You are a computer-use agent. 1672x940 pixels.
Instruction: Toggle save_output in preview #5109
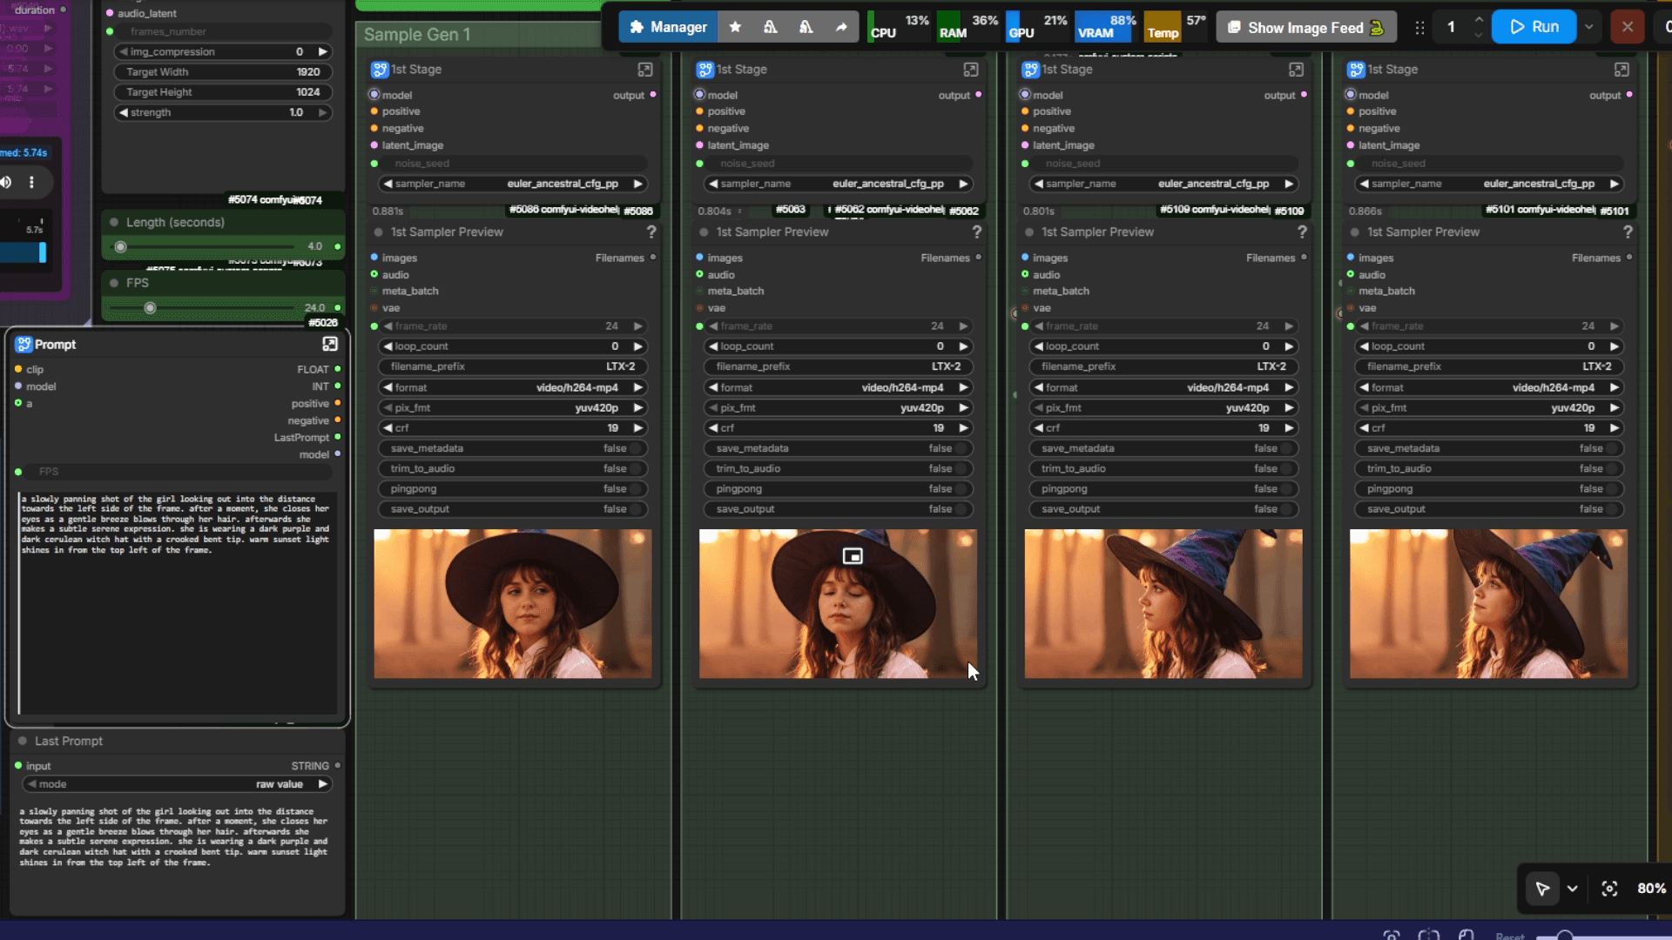(x=1165, y=509)
